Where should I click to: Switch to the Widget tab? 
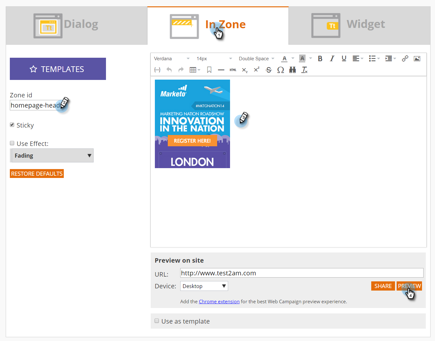tap(359, 26)
